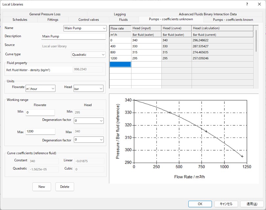
Task: Switch to the Schedules tab
Action: pos(20,20)
